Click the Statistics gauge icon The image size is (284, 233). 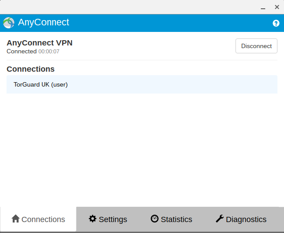pyautogui.click(x=155, y=219)
